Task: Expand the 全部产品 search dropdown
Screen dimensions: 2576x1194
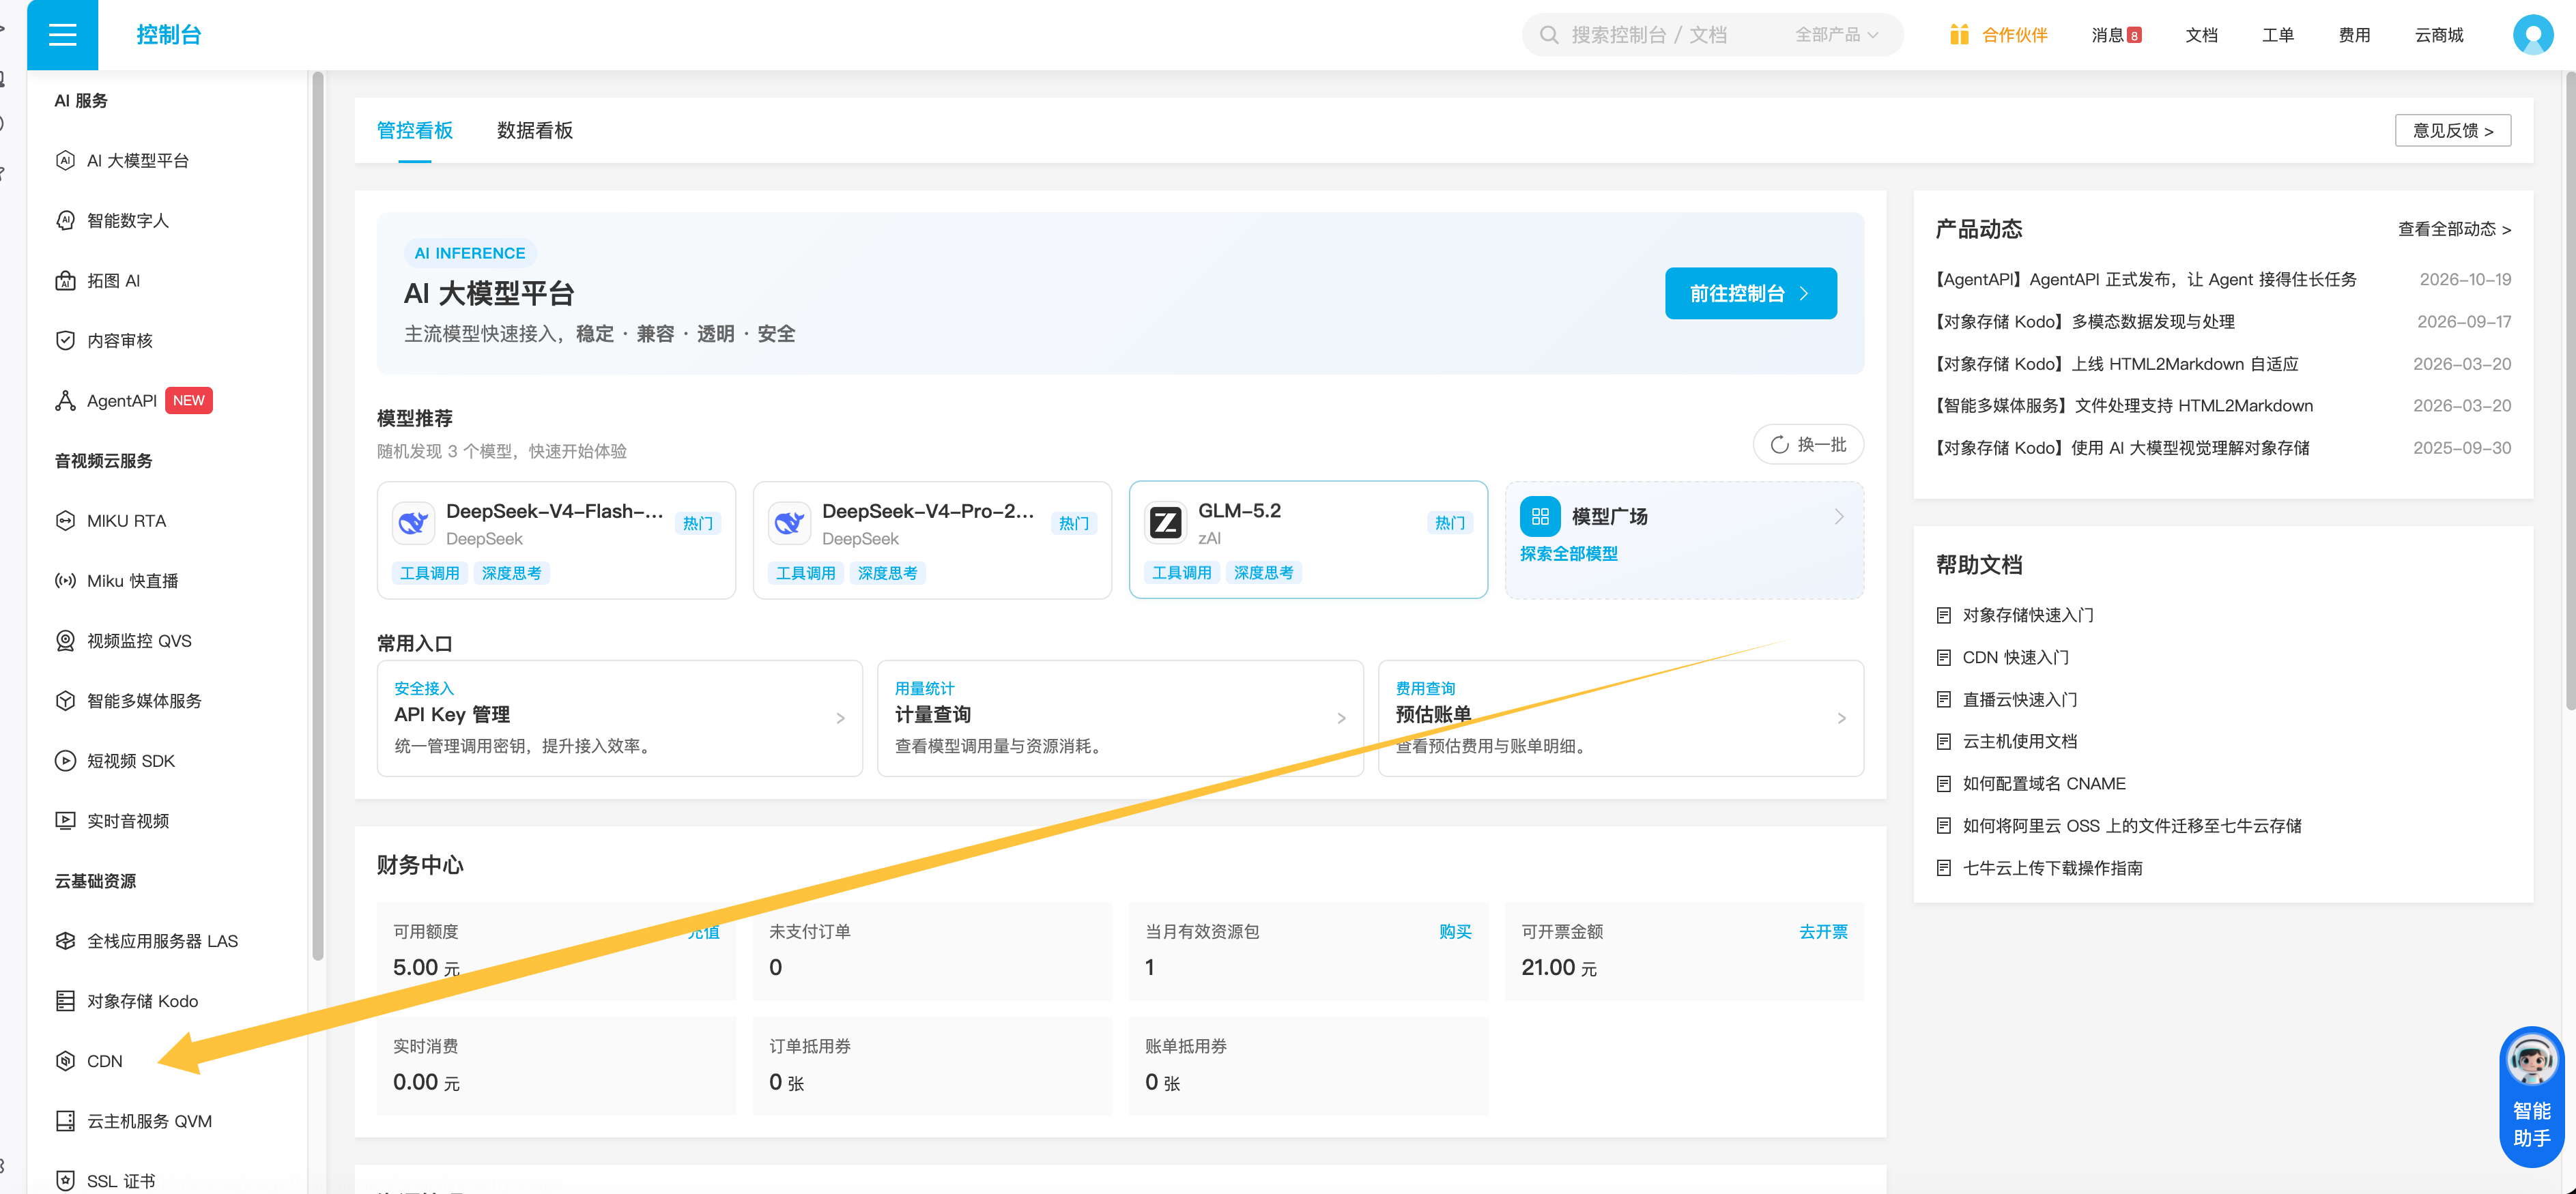Action: 1836,35
